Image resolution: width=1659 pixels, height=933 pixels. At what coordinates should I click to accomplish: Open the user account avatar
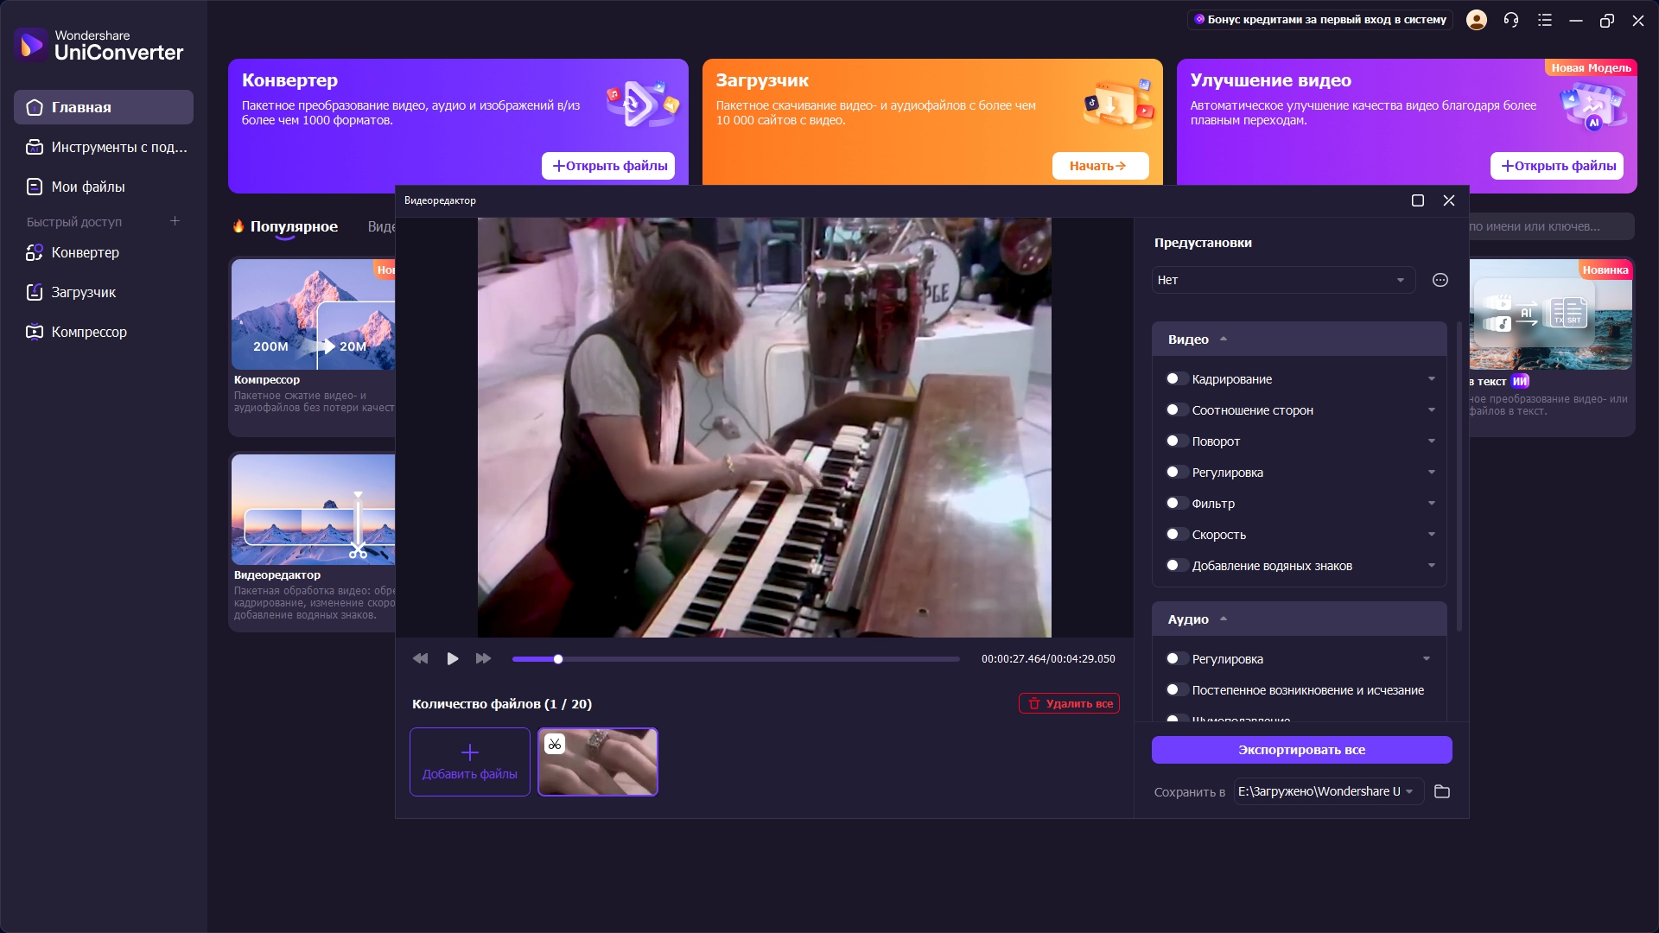[x=1476, y=20]
